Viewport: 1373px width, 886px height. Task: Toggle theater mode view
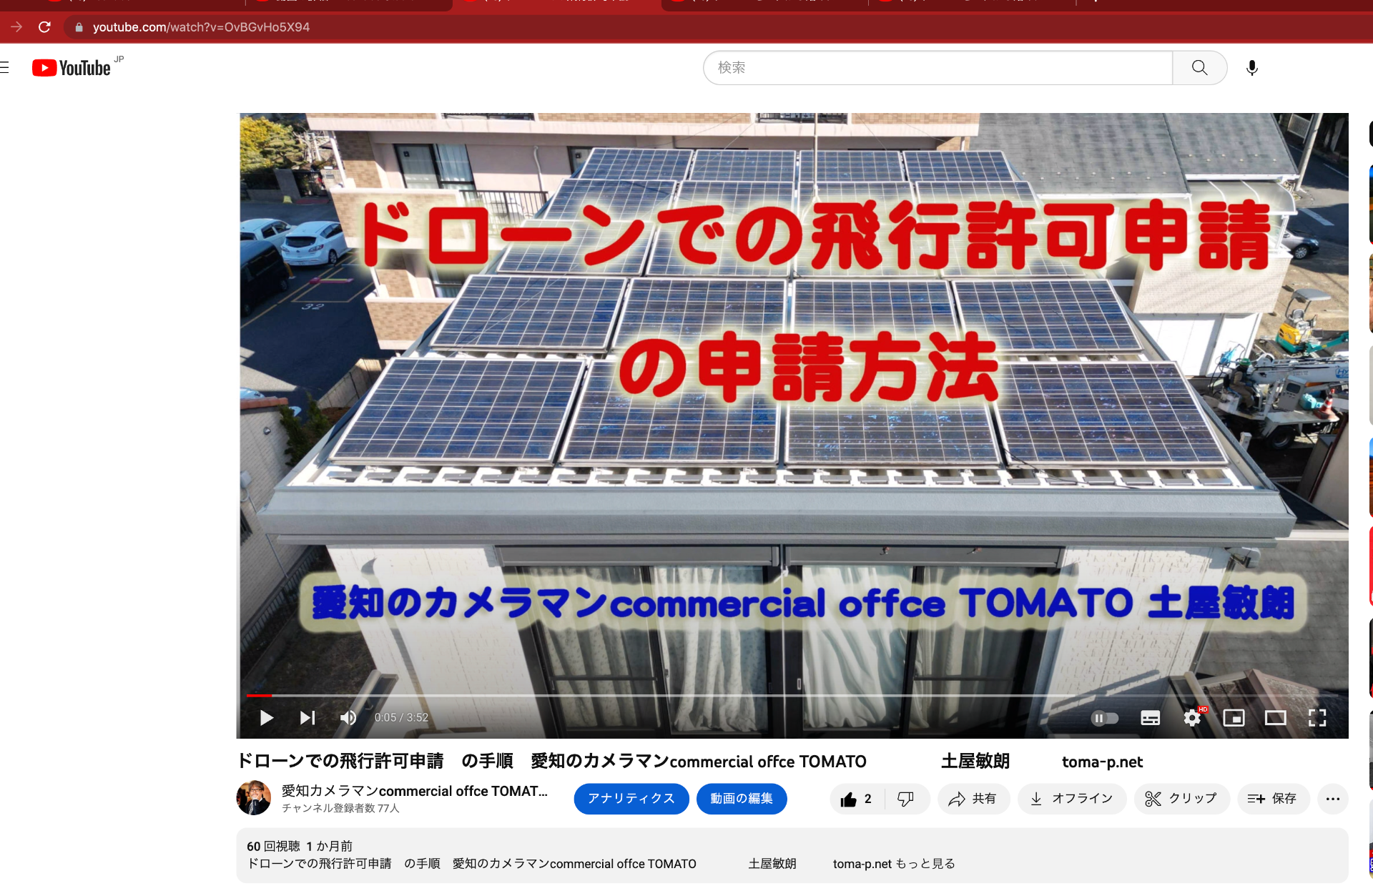(1275, 717)
